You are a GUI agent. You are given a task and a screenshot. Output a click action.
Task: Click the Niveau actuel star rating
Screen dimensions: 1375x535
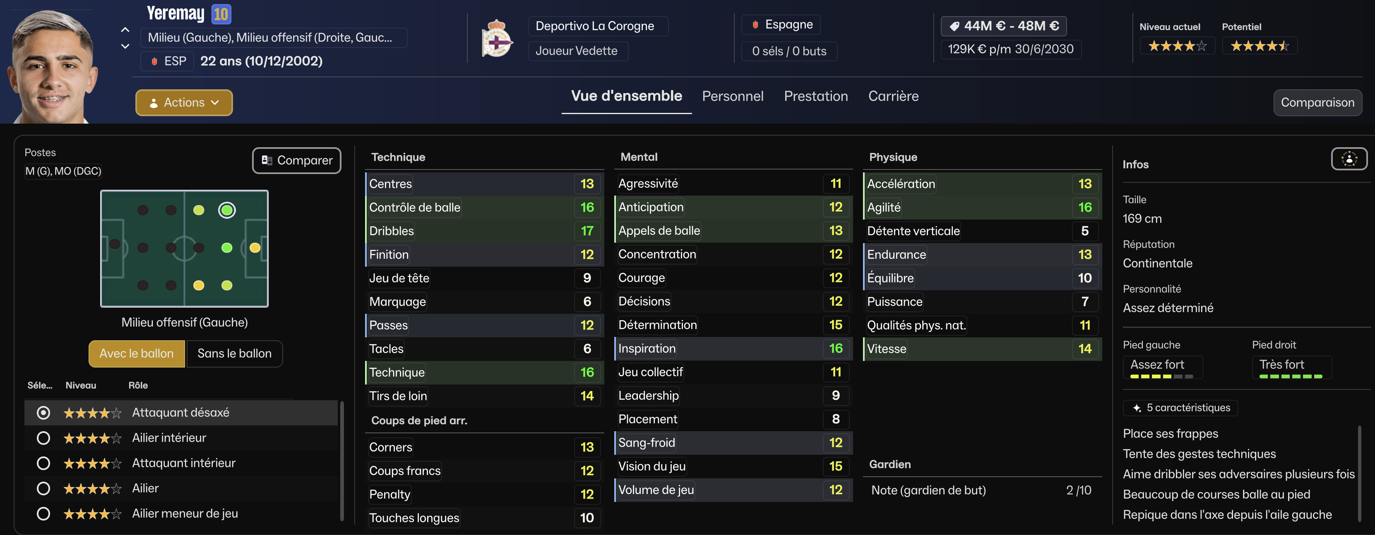(1177, 46)
